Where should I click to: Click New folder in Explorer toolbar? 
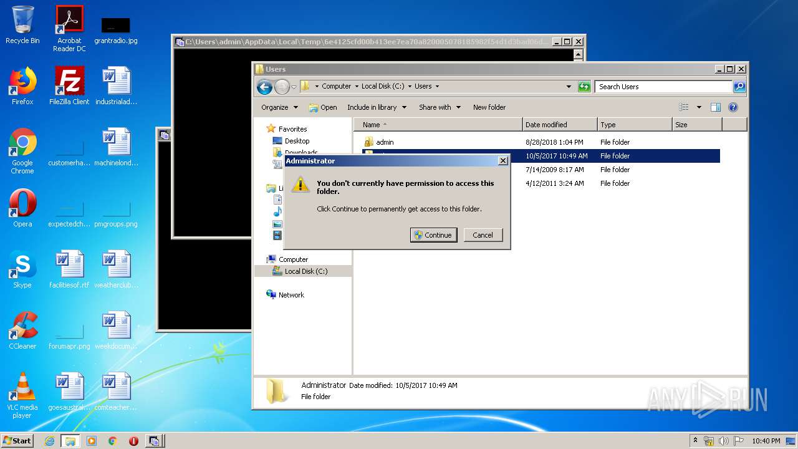tap(489, 107)
